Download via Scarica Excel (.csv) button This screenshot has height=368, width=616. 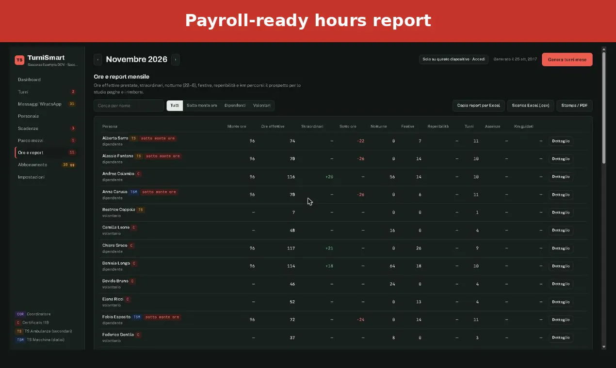tap(531, 106)
